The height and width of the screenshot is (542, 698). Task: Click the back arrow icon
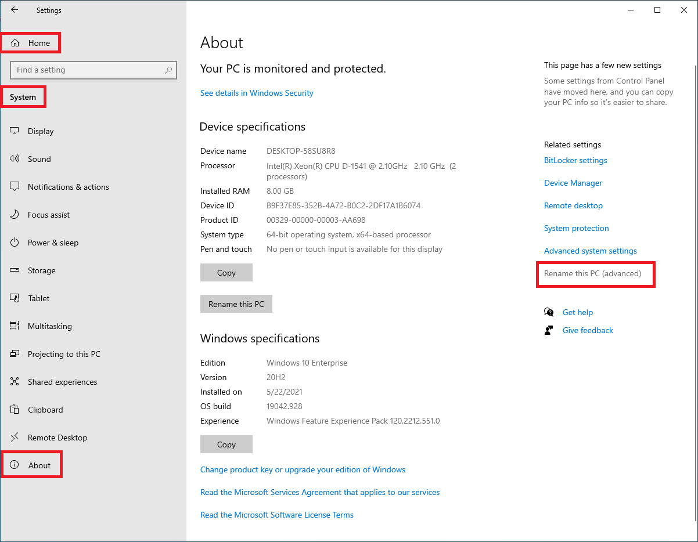(15, 10)
